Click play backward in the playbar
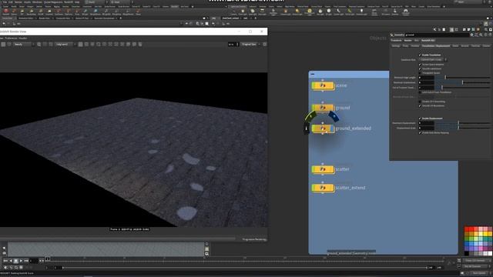This screenshot has height=277, width=493. 11,261
